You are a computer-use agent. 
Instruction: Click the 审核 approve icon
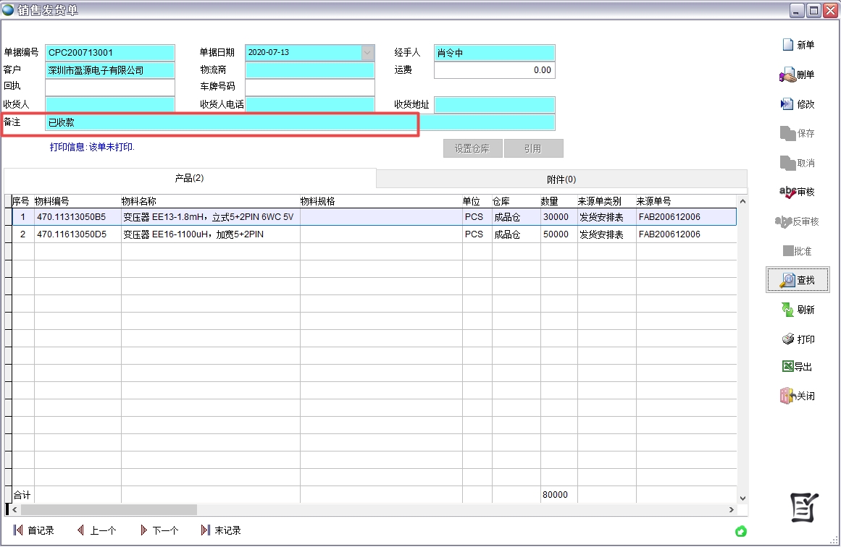[x=787, y=192]
